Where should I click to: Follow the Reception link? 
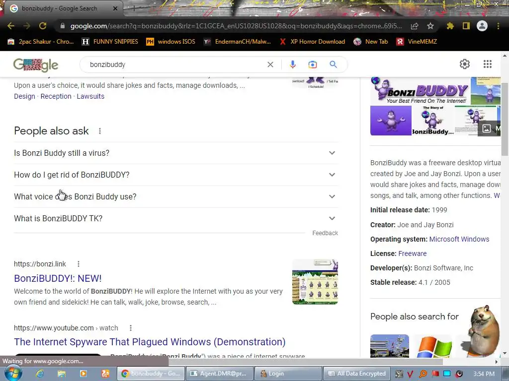(56, 97)
